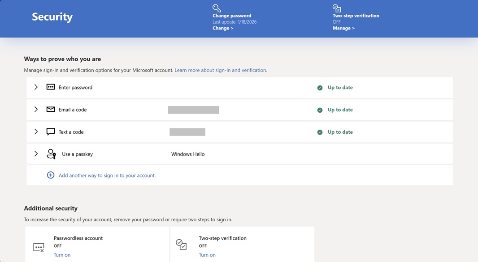Open Learn more about sign-in and verification

pyautogui.click(x=221, y=70)
